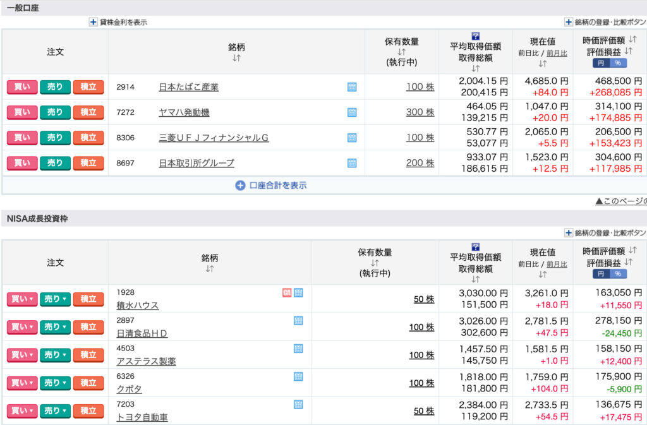647x425 pixels.
Task: Jump to top via このページの link
Action: tap(621, 201)
